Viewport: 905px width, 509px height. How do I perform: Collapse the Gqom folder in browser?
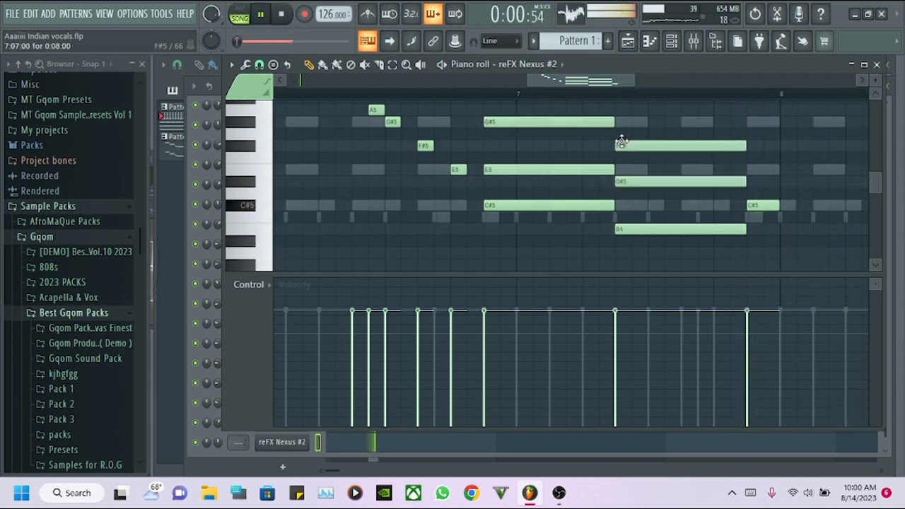pos(41,237)
